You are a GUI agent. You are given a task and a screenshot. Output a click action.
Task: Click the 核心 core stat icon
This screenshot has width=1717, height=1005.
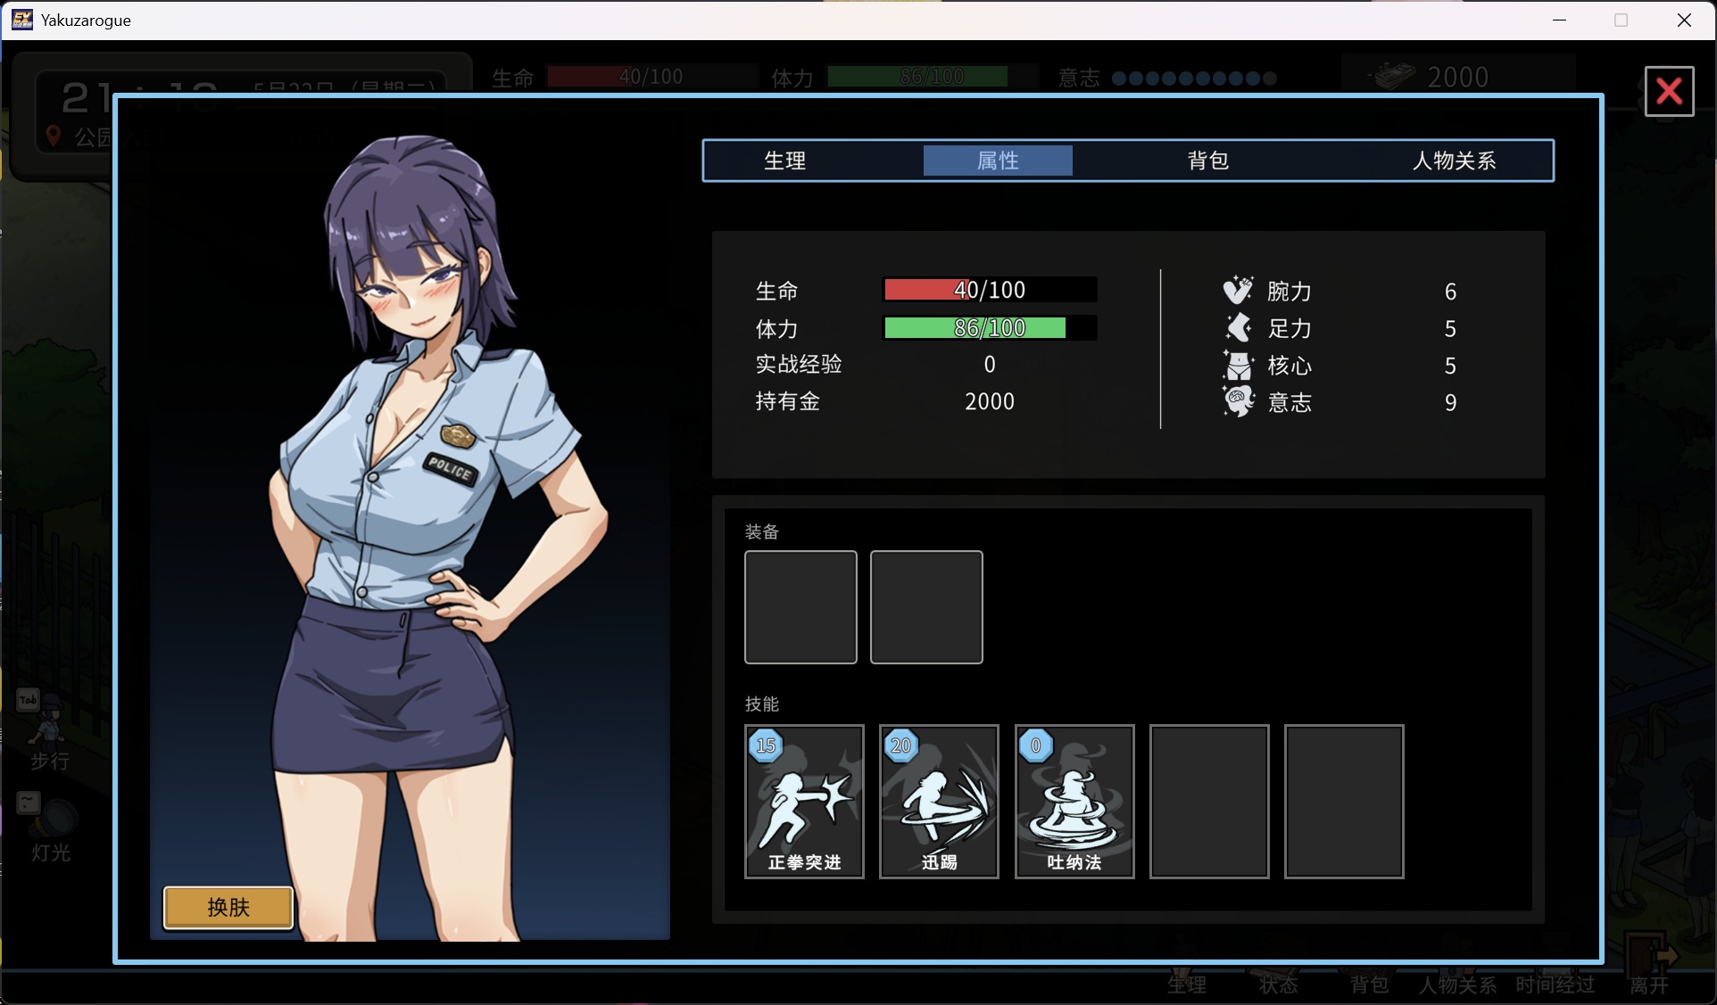(x=1238, y=365)
